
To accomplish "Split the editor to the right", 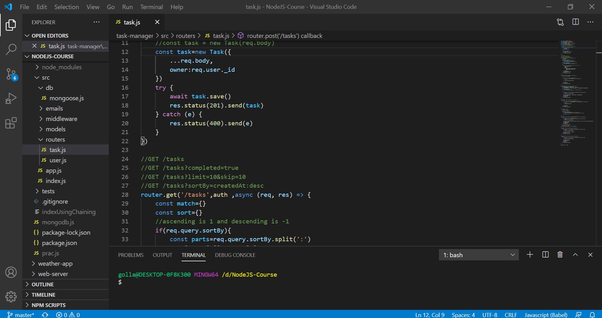I will [x=576, y=22].
